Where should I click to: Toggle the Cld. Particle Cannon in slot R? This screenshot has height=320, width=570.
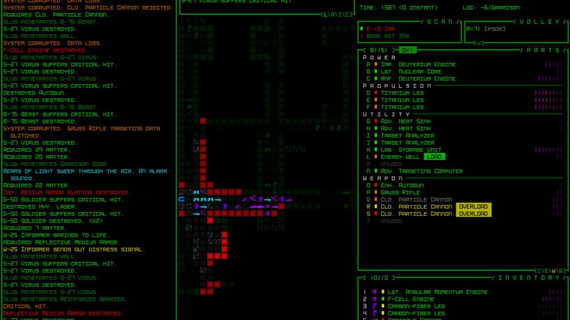(416, 207)
